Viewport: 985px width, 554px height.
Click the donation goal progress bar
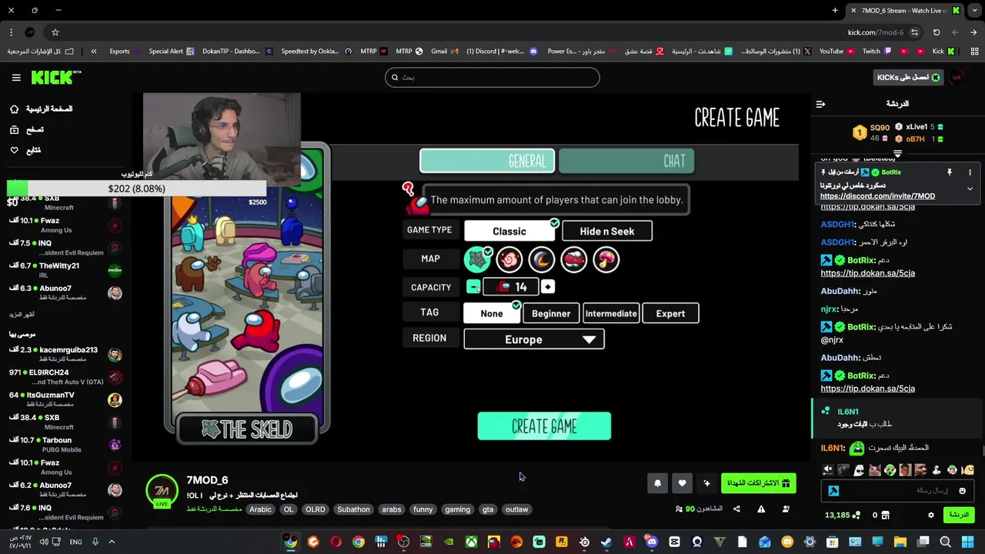click(136, 189)
